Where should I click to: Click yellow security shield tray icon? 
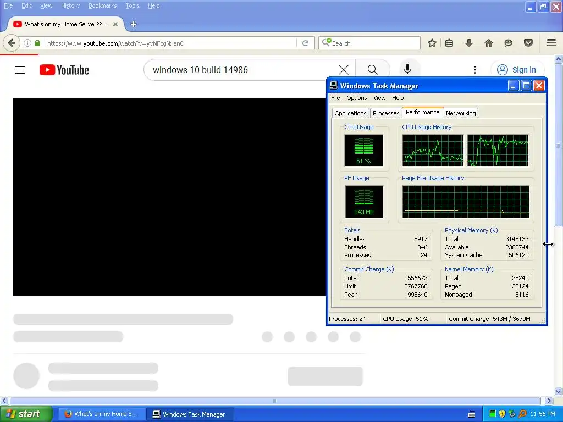point(502,414)
